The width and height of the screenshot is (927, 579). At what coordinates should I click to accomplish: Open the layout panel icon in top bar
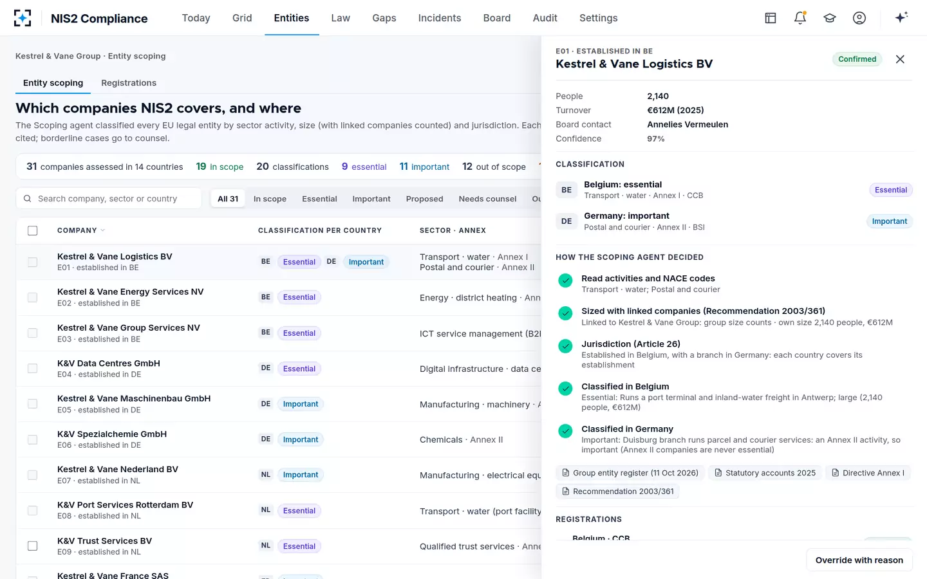pos(771,18)
